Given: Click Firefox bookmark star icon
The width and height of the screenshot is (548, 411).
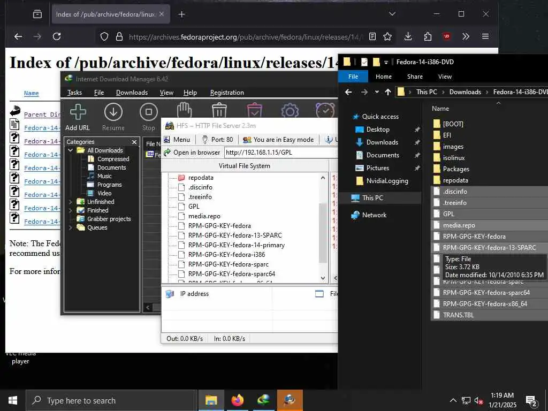Looking at the screenshot, I should pyautogui.click(x=387, y=36).
